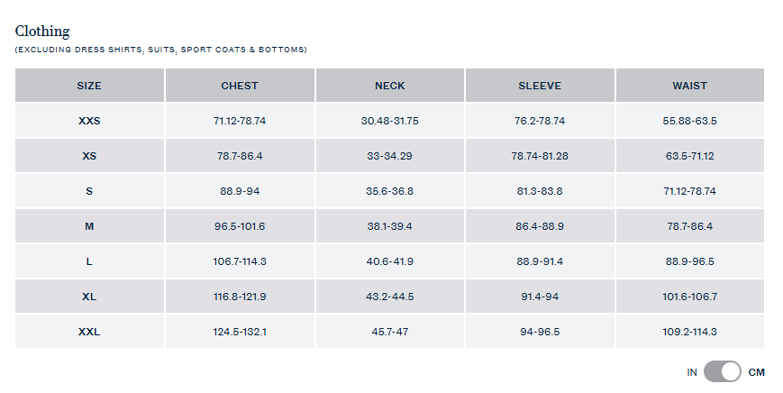Click the Clothing section heading

[42, 32]
